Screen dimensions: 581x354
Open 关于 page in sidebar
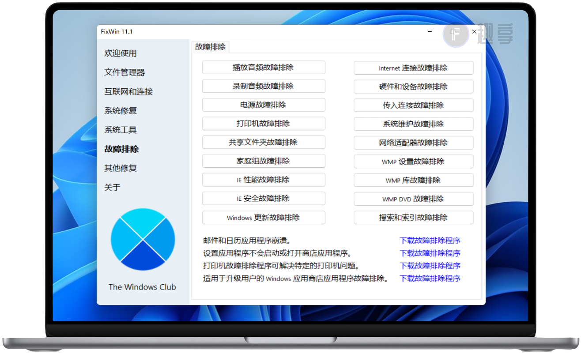pos(112,187)
